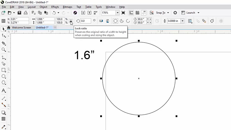This screenshot has width=231, height=130.
Task: Activate the Text tool
Action: [4, 91]
